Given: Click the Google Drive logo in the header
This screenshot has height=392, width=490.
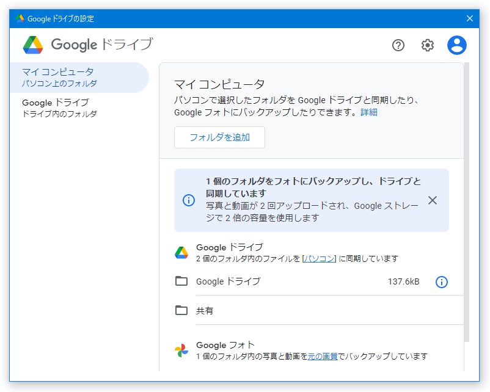Looking at the screenshot, I should click(33, 45).
